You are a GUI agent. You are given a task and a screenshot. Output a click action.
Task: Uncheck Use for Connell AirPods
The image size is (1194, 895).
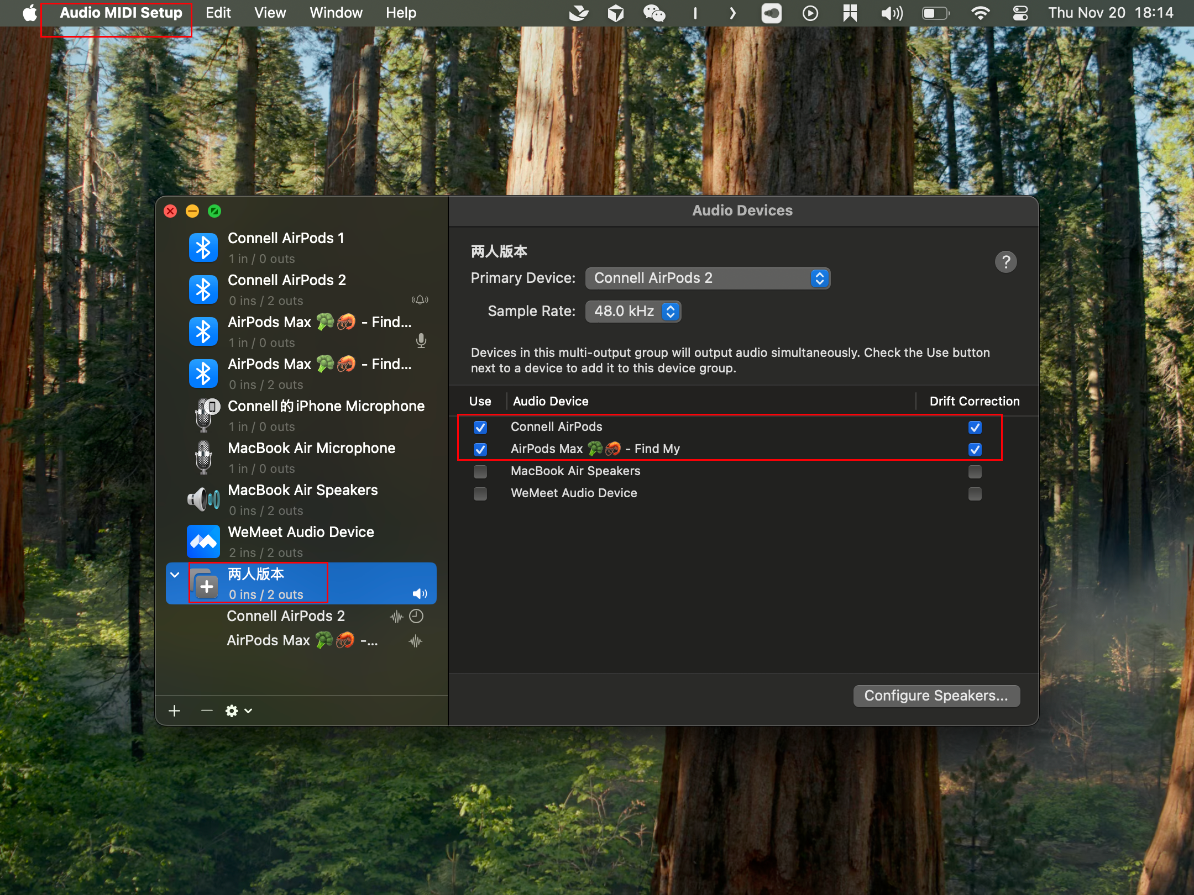pos(480,427)
